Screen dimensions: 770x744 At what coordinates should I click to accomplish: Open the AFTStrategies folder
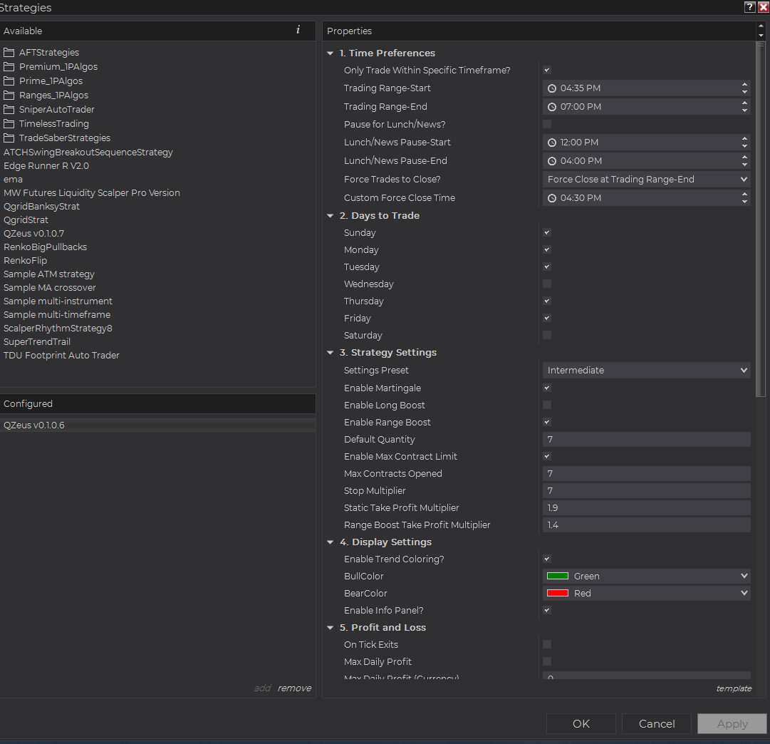(x=48, y=53)
